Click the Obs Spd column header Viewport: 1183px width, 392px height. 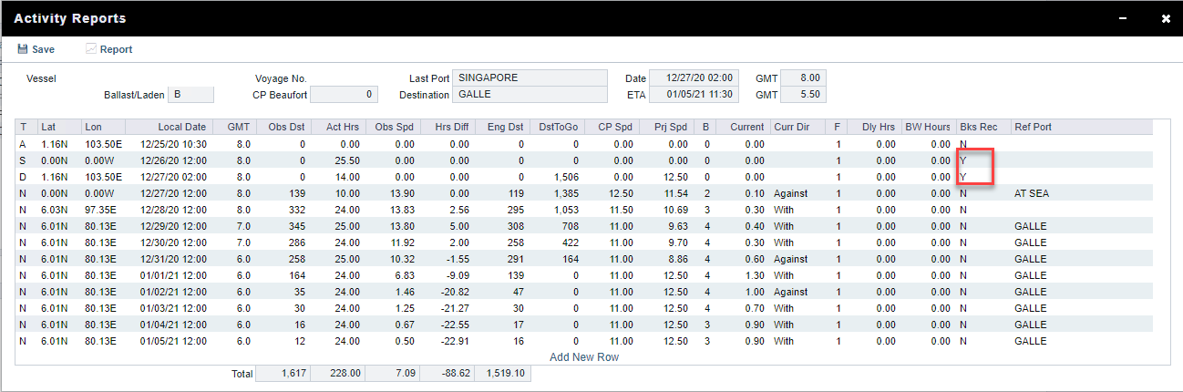(x=395, y=127)
